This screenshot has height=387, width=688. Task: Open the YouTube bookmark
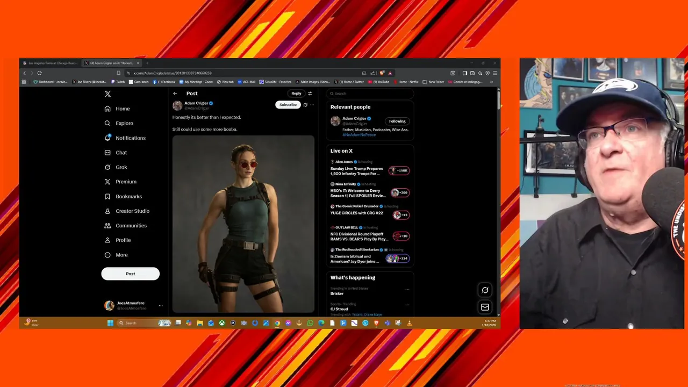pyautogui.click(x=378, y=82)
